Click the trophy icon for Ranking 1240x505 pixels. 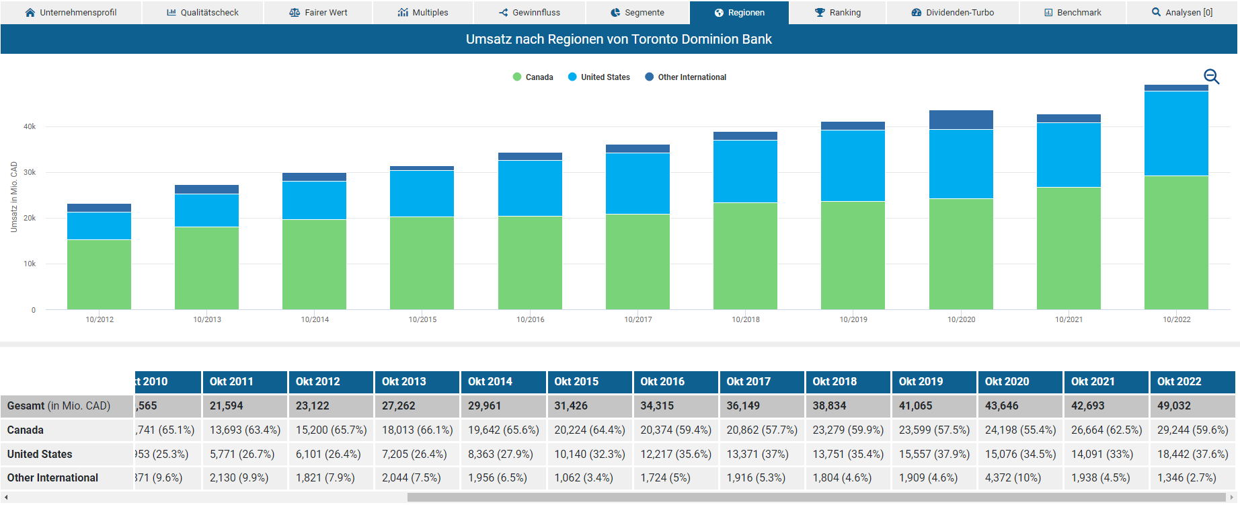820,13
